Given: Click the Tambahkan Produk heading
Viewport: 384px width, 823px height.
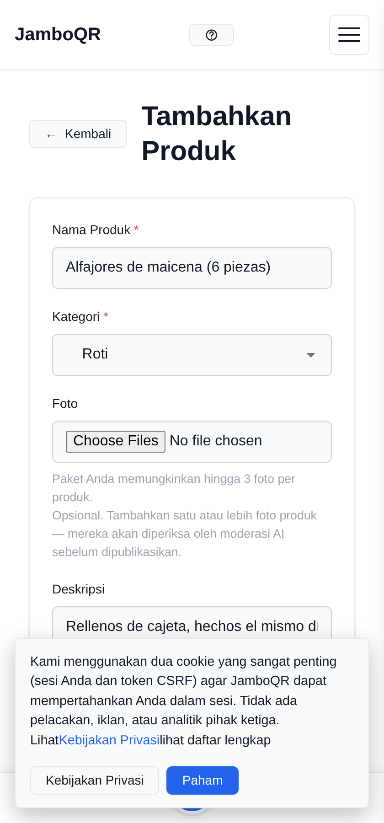Looking at the screenshot, I should [x=217, y=134].
